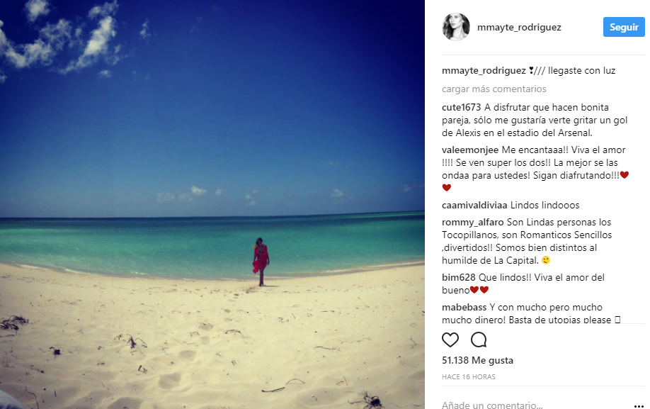Visit the caamivaldiviaa commenter profile
The height and width of the screenshot is (409, 650).
tap(474, 206)
